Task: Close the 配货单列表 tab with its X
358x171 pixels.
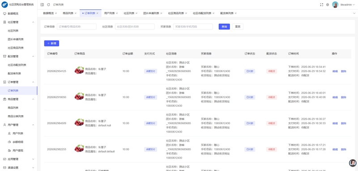Action: pos(236,13)
